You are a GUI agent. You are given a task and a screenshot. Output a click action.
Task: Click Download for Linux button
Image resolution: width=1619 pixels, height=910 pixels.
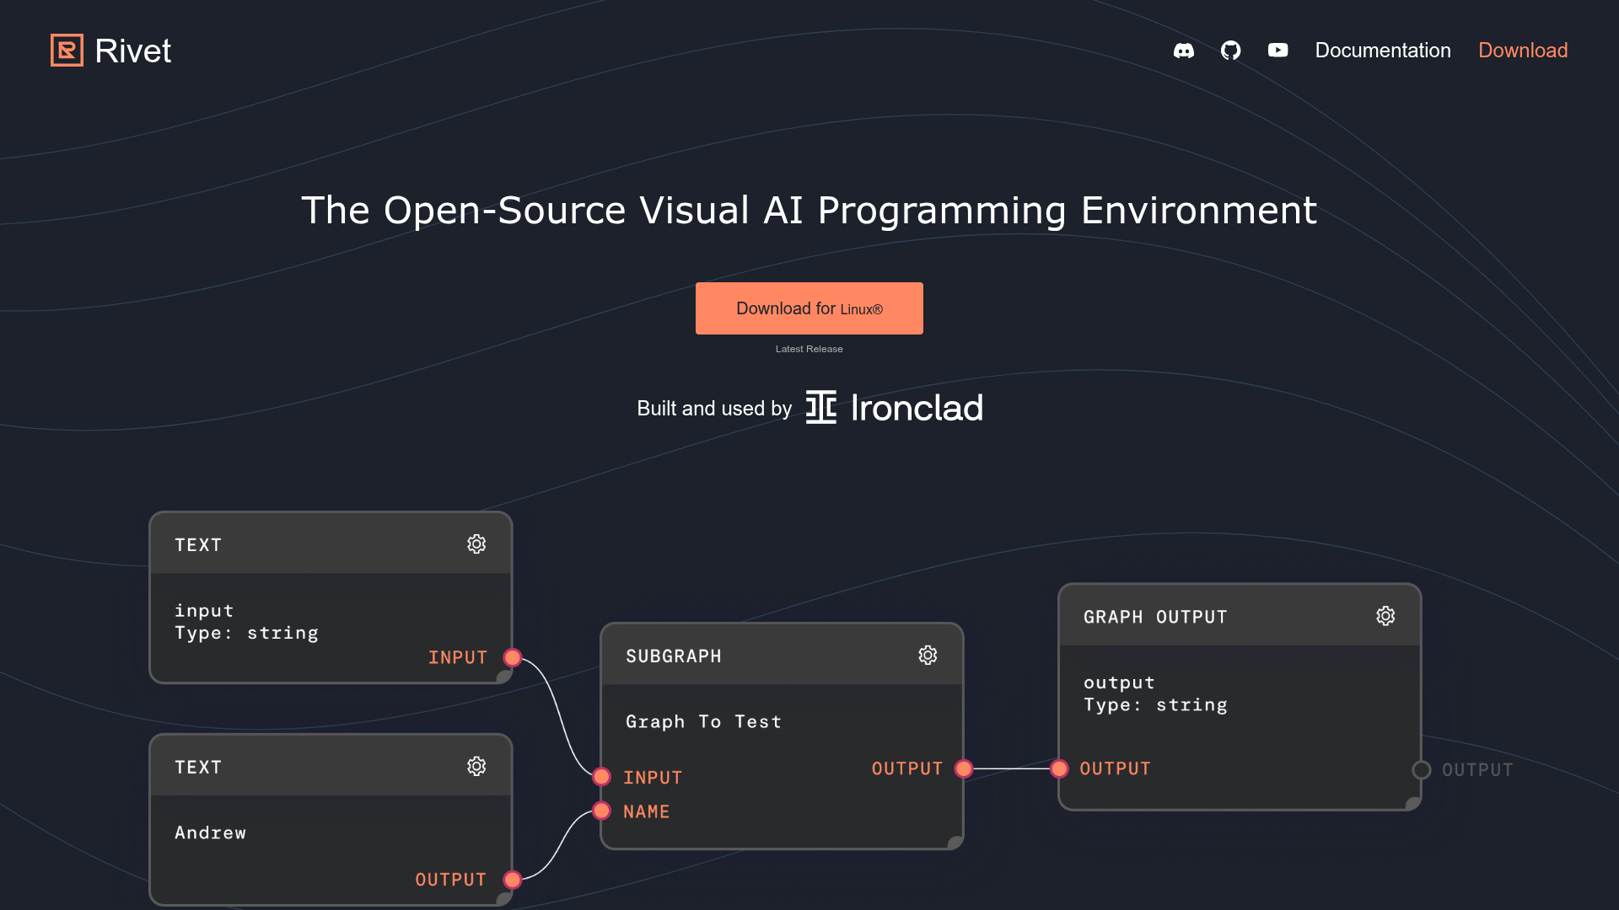[x=809, y=308]
